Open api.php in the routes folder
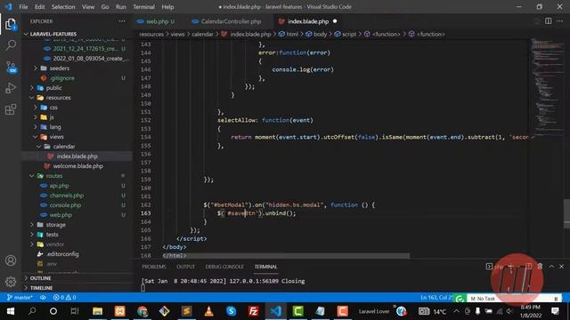The image size is (570, 320). pos(60,186)
